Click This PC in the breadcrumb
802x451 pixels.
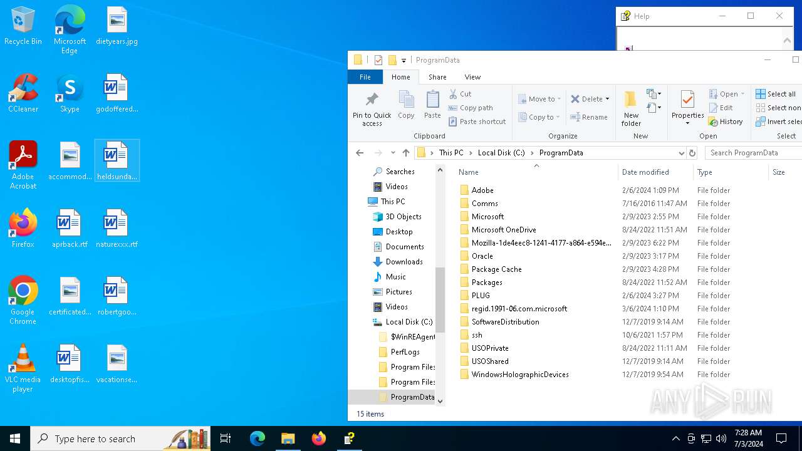coord(451,153)
